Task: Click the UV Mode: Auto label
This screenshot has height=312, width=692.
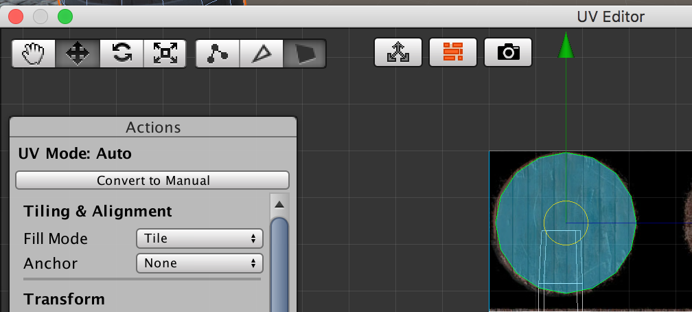Action: tap(75, 154)
